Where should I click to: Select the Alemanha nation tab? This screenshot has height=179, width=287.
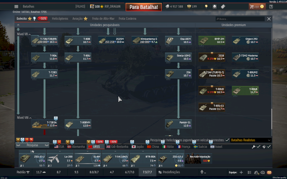76,146
